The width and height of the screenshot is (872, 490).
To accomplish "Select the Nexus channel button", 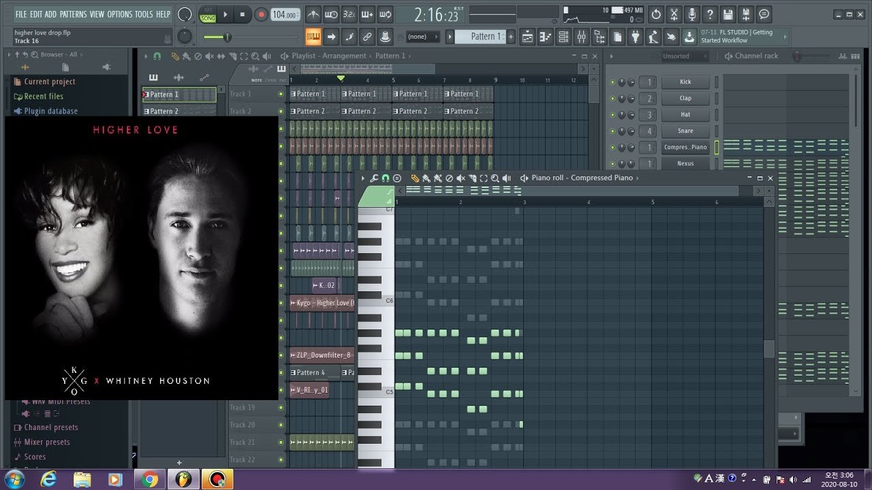I will click(x=685, y=163).
